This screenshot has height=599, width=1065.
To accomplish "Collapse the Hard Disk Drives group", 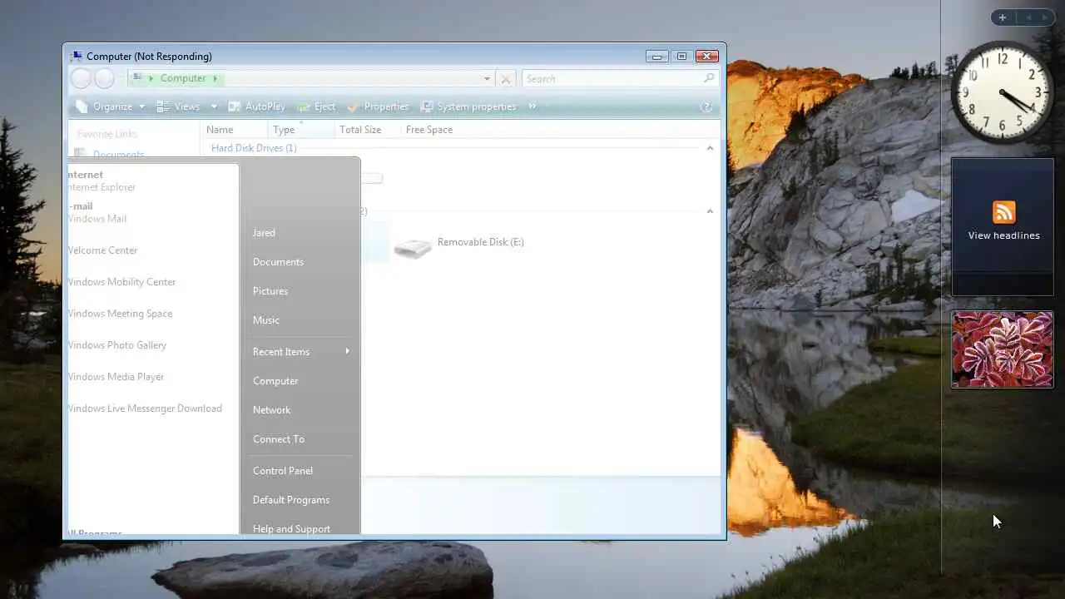I will coord(710,148).
